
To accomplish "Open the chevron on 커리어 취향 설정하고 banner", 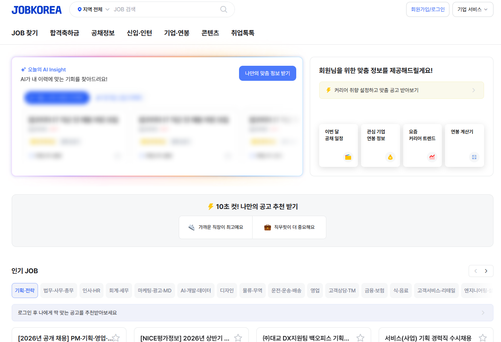I will (474, 90).
